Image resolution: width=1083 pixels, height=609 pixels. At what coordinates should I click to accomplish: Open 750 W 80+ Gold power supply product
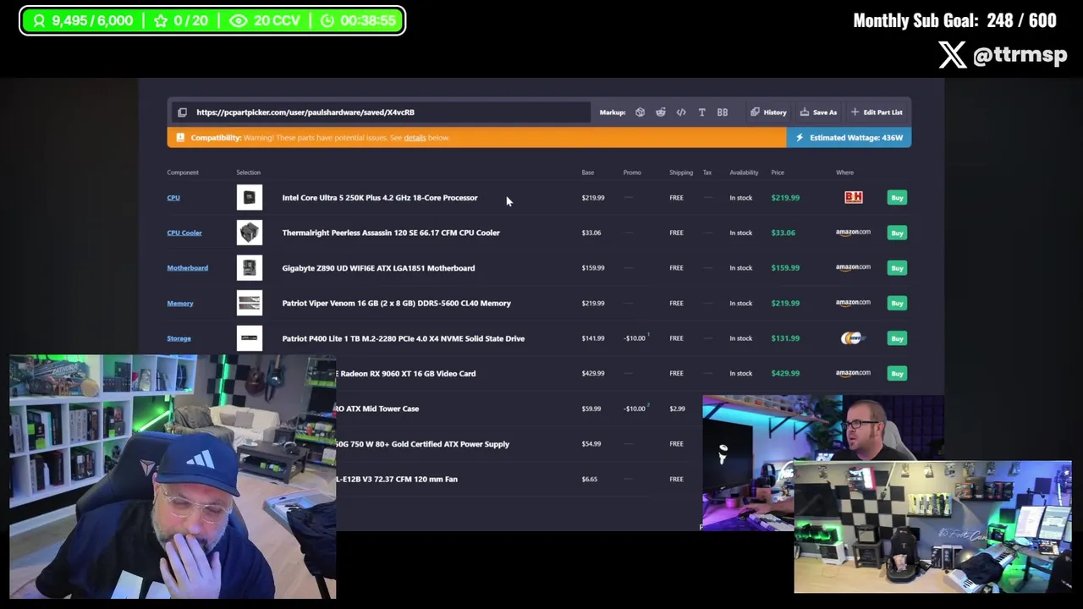pyautogui.click(x=423, y=444)
